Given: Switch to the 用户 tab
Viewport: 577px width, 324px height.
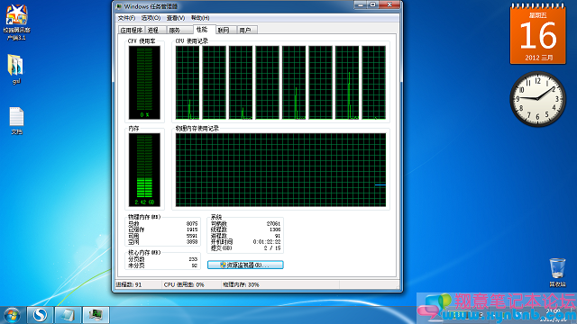Looking at the screenshot, I should click(x=246, y=30).
